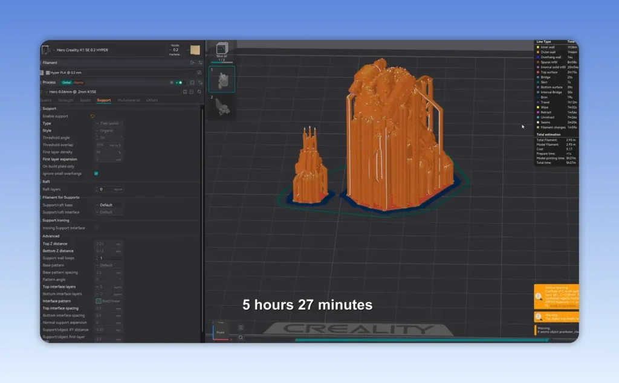The width and height of the screenshot is (619, 383).
Task: Open filament settings sliders icon in Filament header
Action: pos(200,63)
